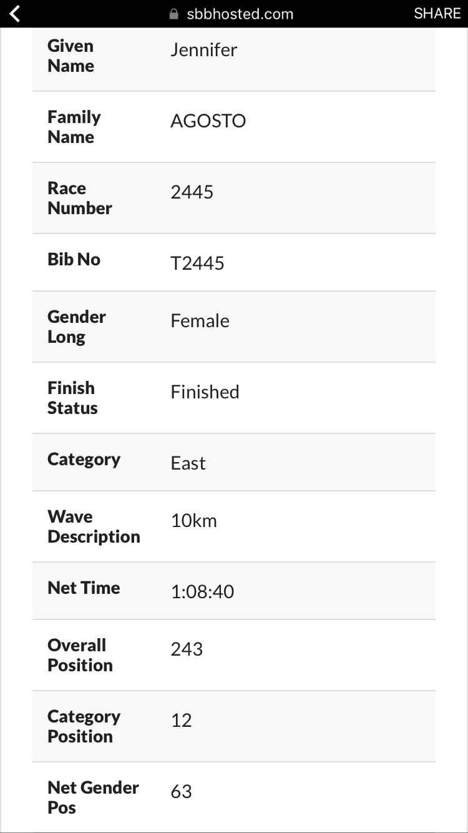Select the Female value
This screenshot has width=468, height=833.
pyautogui.click(x=200, y=321)
